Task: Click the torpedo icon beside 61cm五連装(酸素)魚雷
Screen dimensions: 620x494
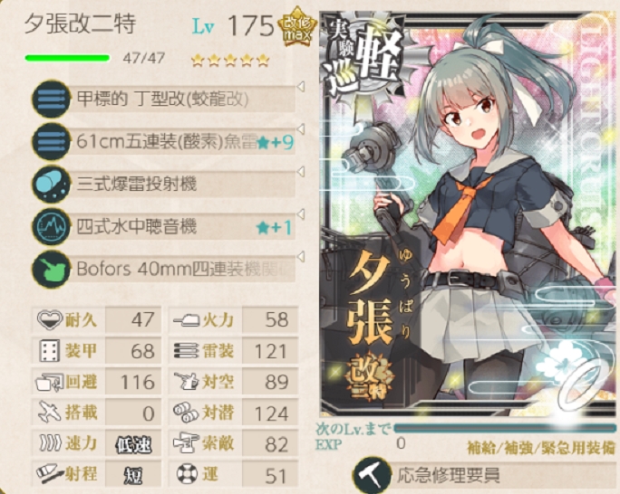Action: click(51, 141)
